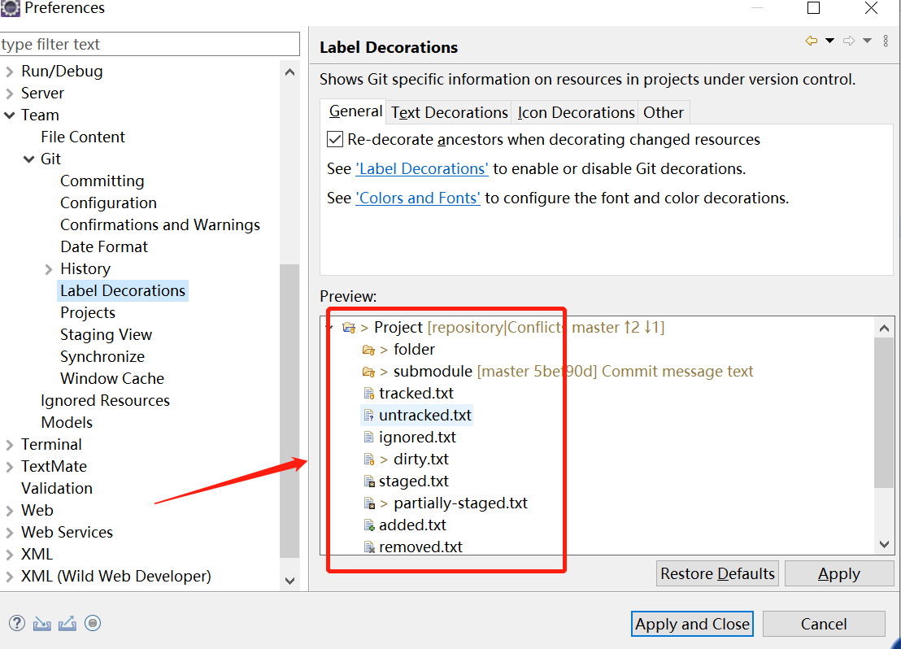Viewport: 901px width, 649px height.
Task: Expand the Run/Debug tree node
Action: tap(10, 72)
